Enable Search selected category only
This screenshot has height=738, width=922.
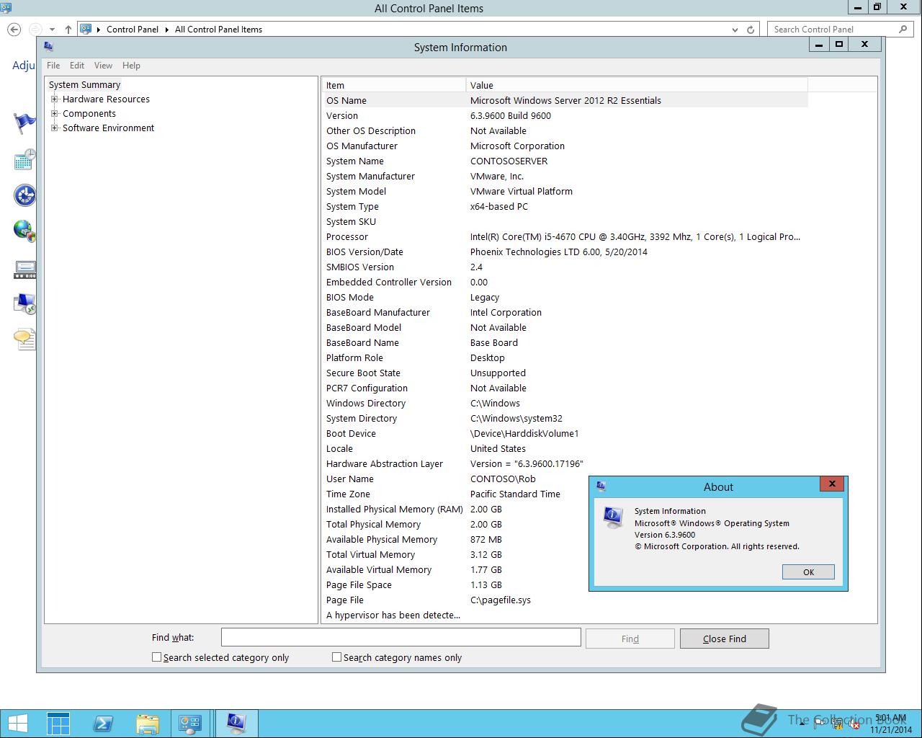pyautogui.click(x=156, y=657)
